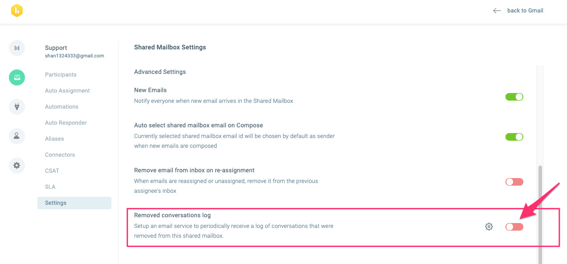Open the integrations plug sidebar icon
Screen dimensions: 567x264
(x=17, y=107)
